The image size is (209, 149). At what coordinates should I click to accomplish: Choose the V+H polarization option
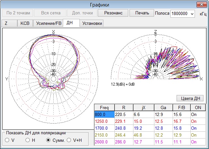pos(69,140)
